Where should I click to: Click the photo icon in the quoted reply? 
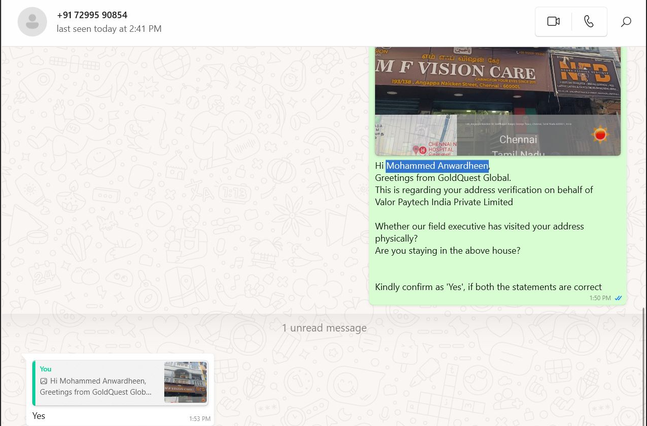(44, 381)
